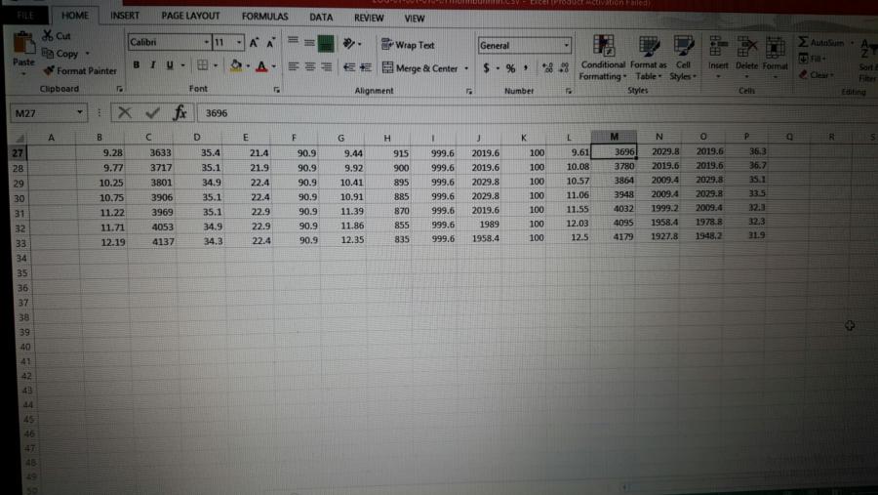Expand the General number format dropdown
The width and height of the screenshot is (878, 495).
[x=567, y=46]
